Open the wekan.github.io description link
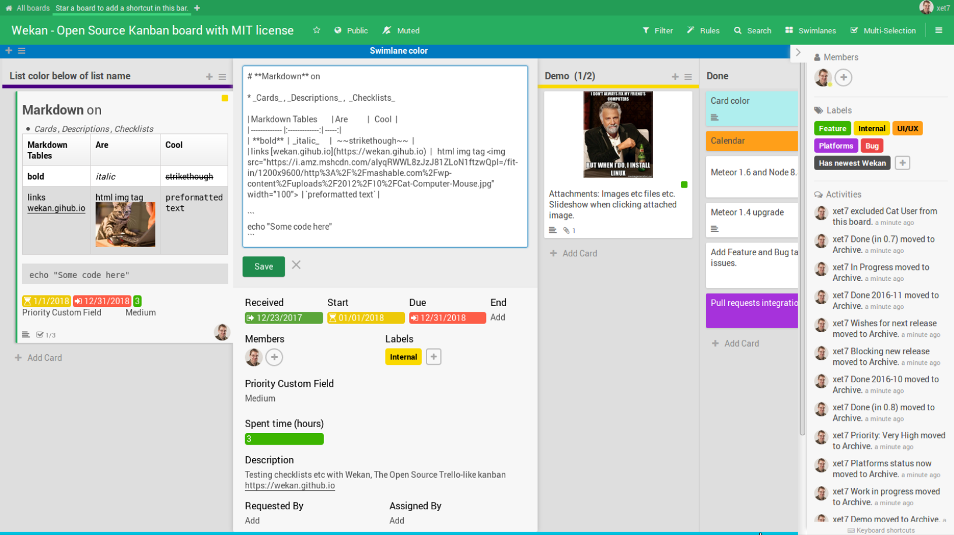The image size is (954, 535). [289, 485]
